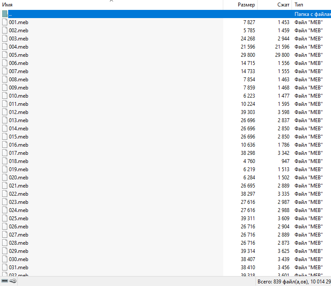Screen dimensions: 331x286
Task: Click size value 38 298 of 017.meb
Action: pos(248,153)
